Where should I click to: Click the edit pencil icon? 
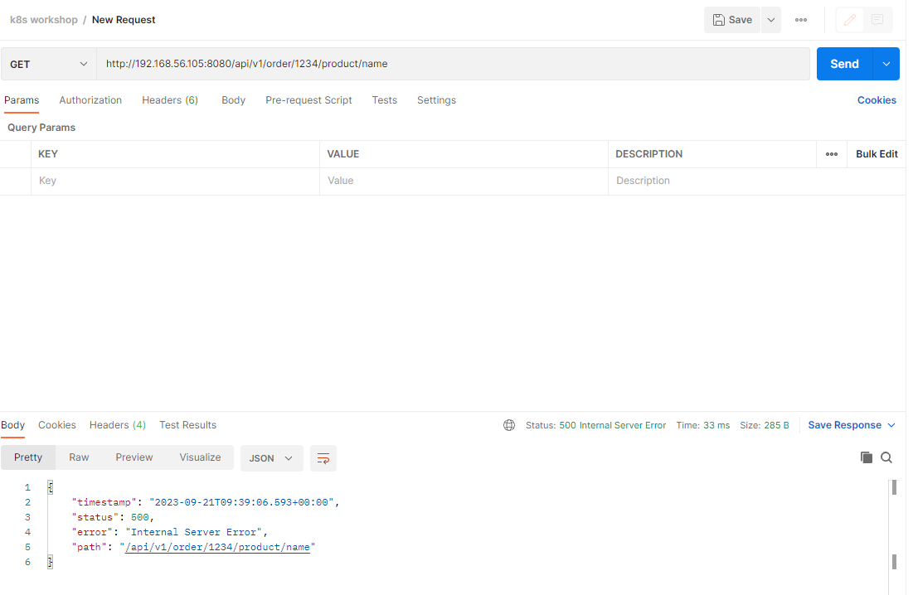point(849,20)
